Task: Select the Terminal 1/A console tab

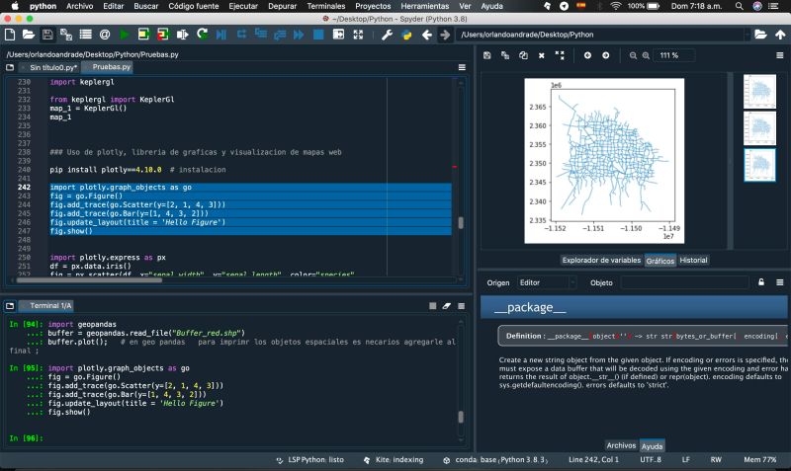Action: 46,306
